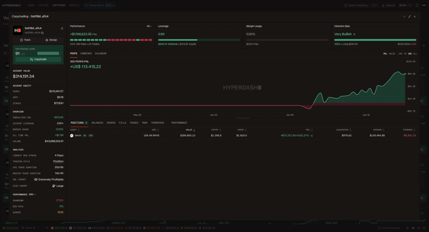This screenshot has height=232, width=429.
Task: Open the TWAP tab
Action: 144,123
